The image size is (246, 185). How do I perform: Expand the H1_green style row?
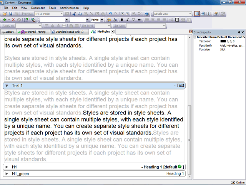[7, 174]
